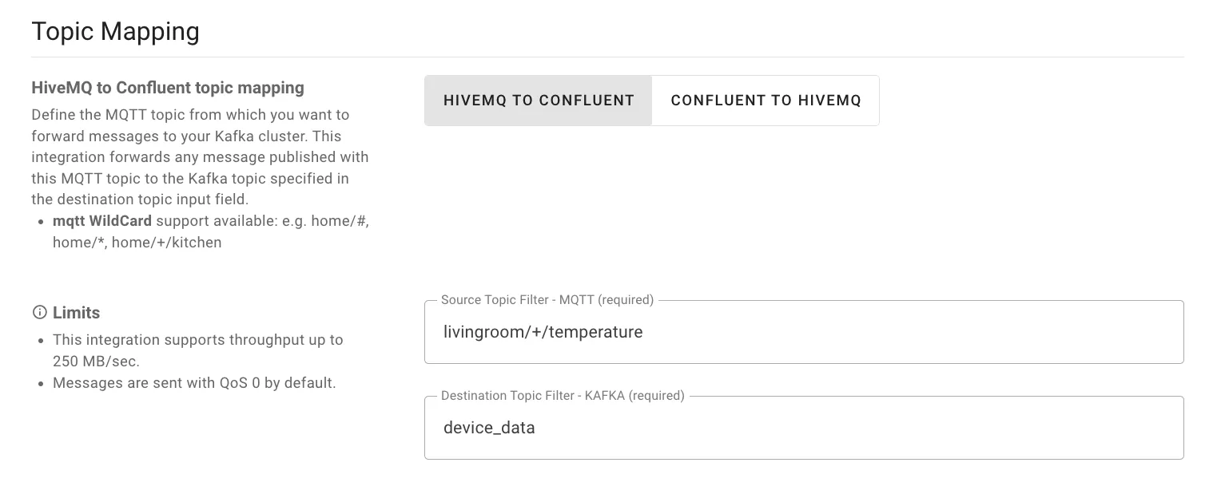Select the HIVEMQ TO CONFLUENT toggle
This screenshot has width=1213, height=490.
point(539,101)
